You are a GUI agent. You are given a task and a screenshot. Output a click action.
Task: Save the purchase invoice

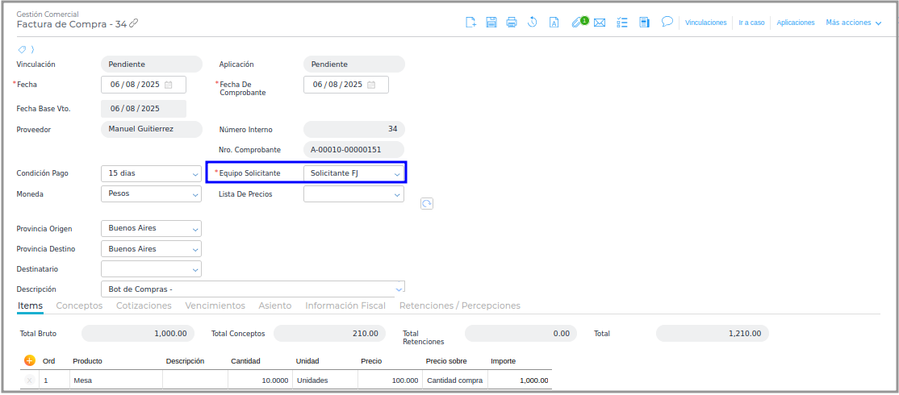(491, 23)
